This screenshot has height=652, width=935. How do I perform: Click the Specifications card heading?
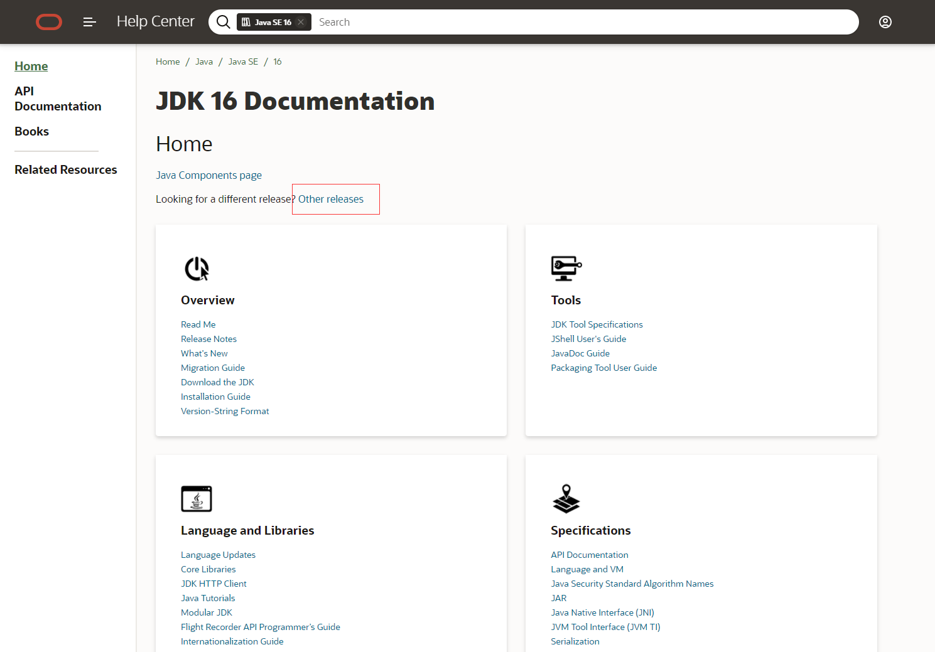coord(591,530)
